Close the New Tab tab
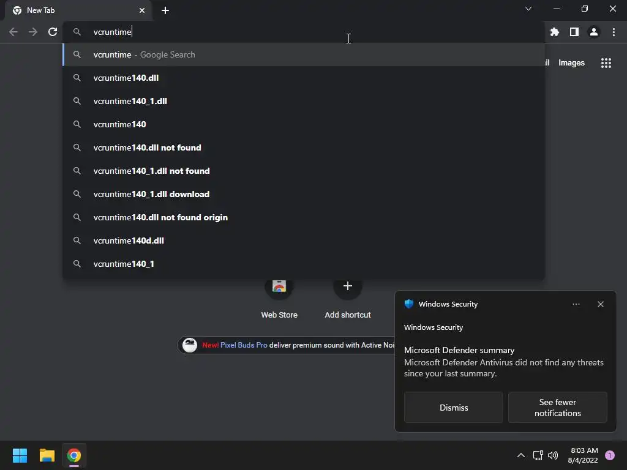The width and height of the screenshot is (627, 470). click(142, 10)
